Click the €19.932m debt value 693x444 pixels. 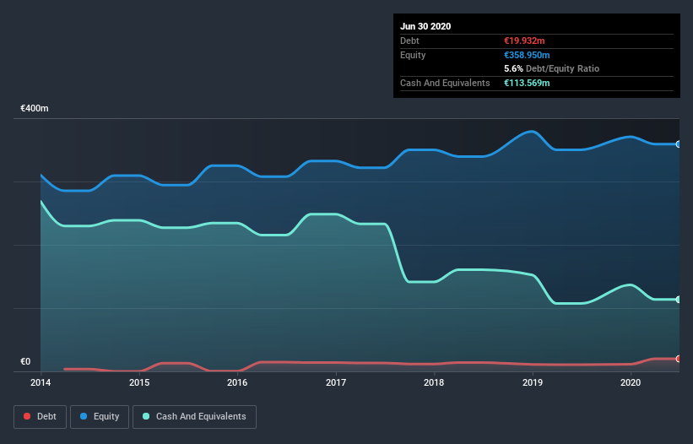524,41
